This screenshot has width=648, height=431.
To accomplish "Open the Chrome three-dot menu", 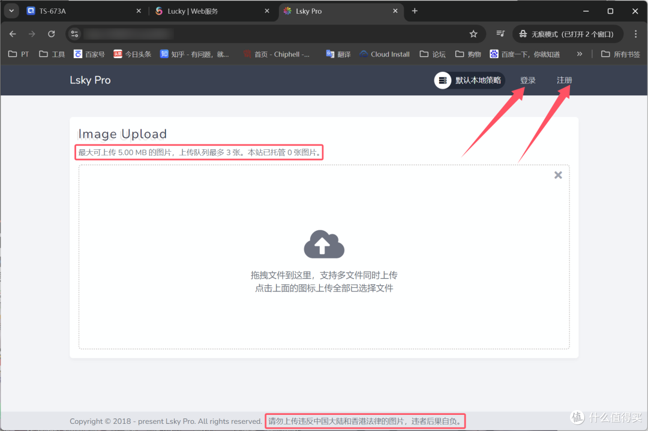I will (x=635, y=34).
